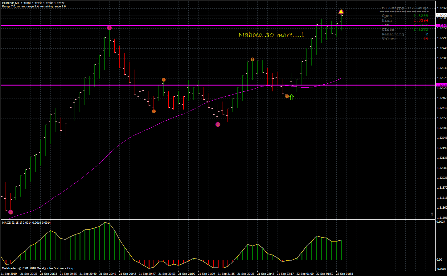This screenshot has width=447, height=276.
Task: Click the '22 Sep 01:00' time axis label
Action: point(305,274)
